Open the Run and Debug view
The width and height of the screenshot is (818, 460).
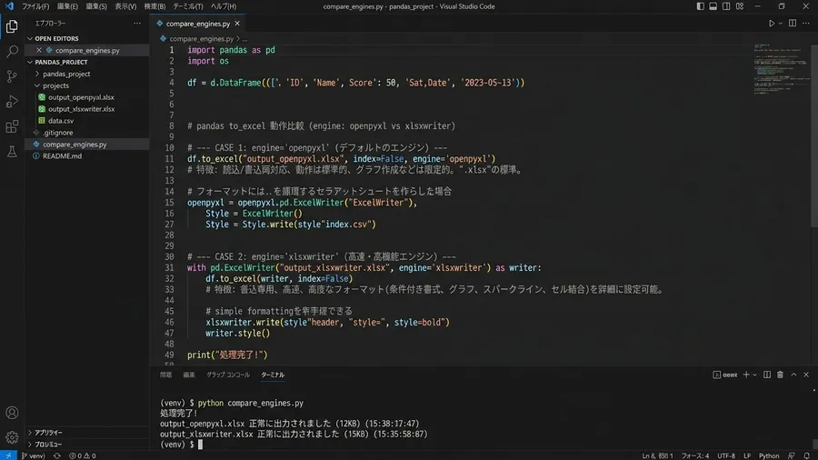tap(12, 101)
